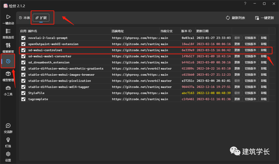
Task: Select the StylePile plugin name
Action: coord(36,93)
